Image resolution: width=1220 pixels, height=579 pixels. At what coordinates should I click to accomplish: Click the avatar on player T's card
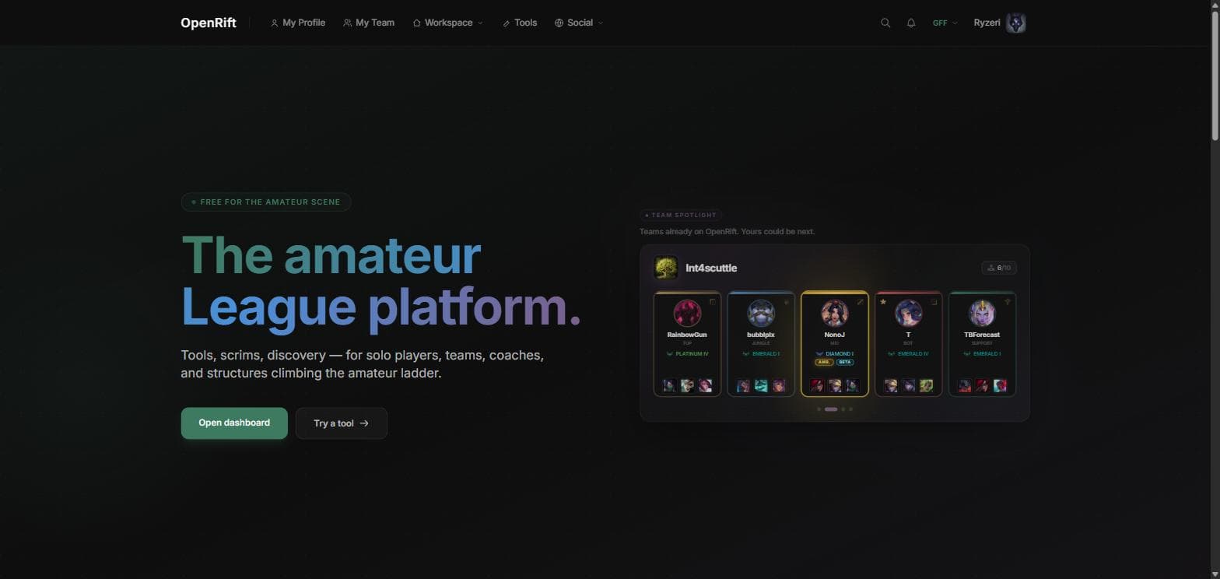pyautogui.click(x=908, y=314)
